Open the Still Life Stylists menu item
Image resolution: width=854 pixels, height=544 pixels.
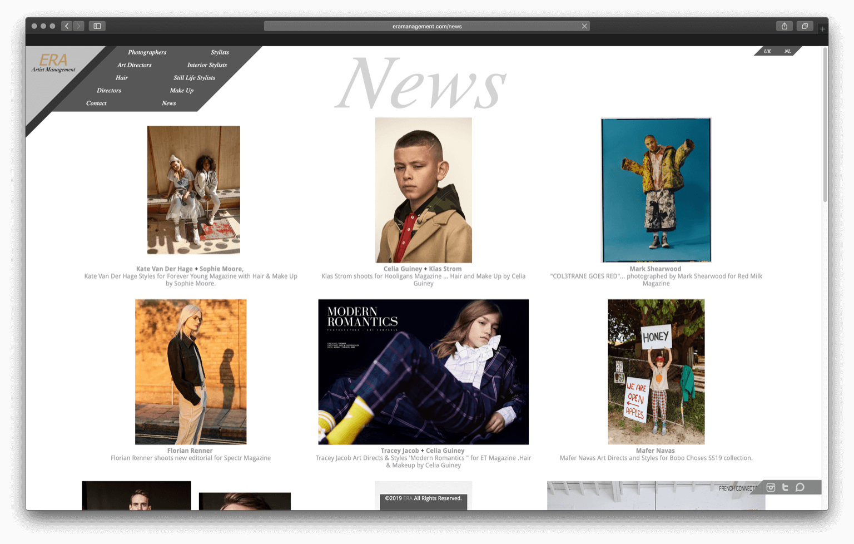point(194,78)
